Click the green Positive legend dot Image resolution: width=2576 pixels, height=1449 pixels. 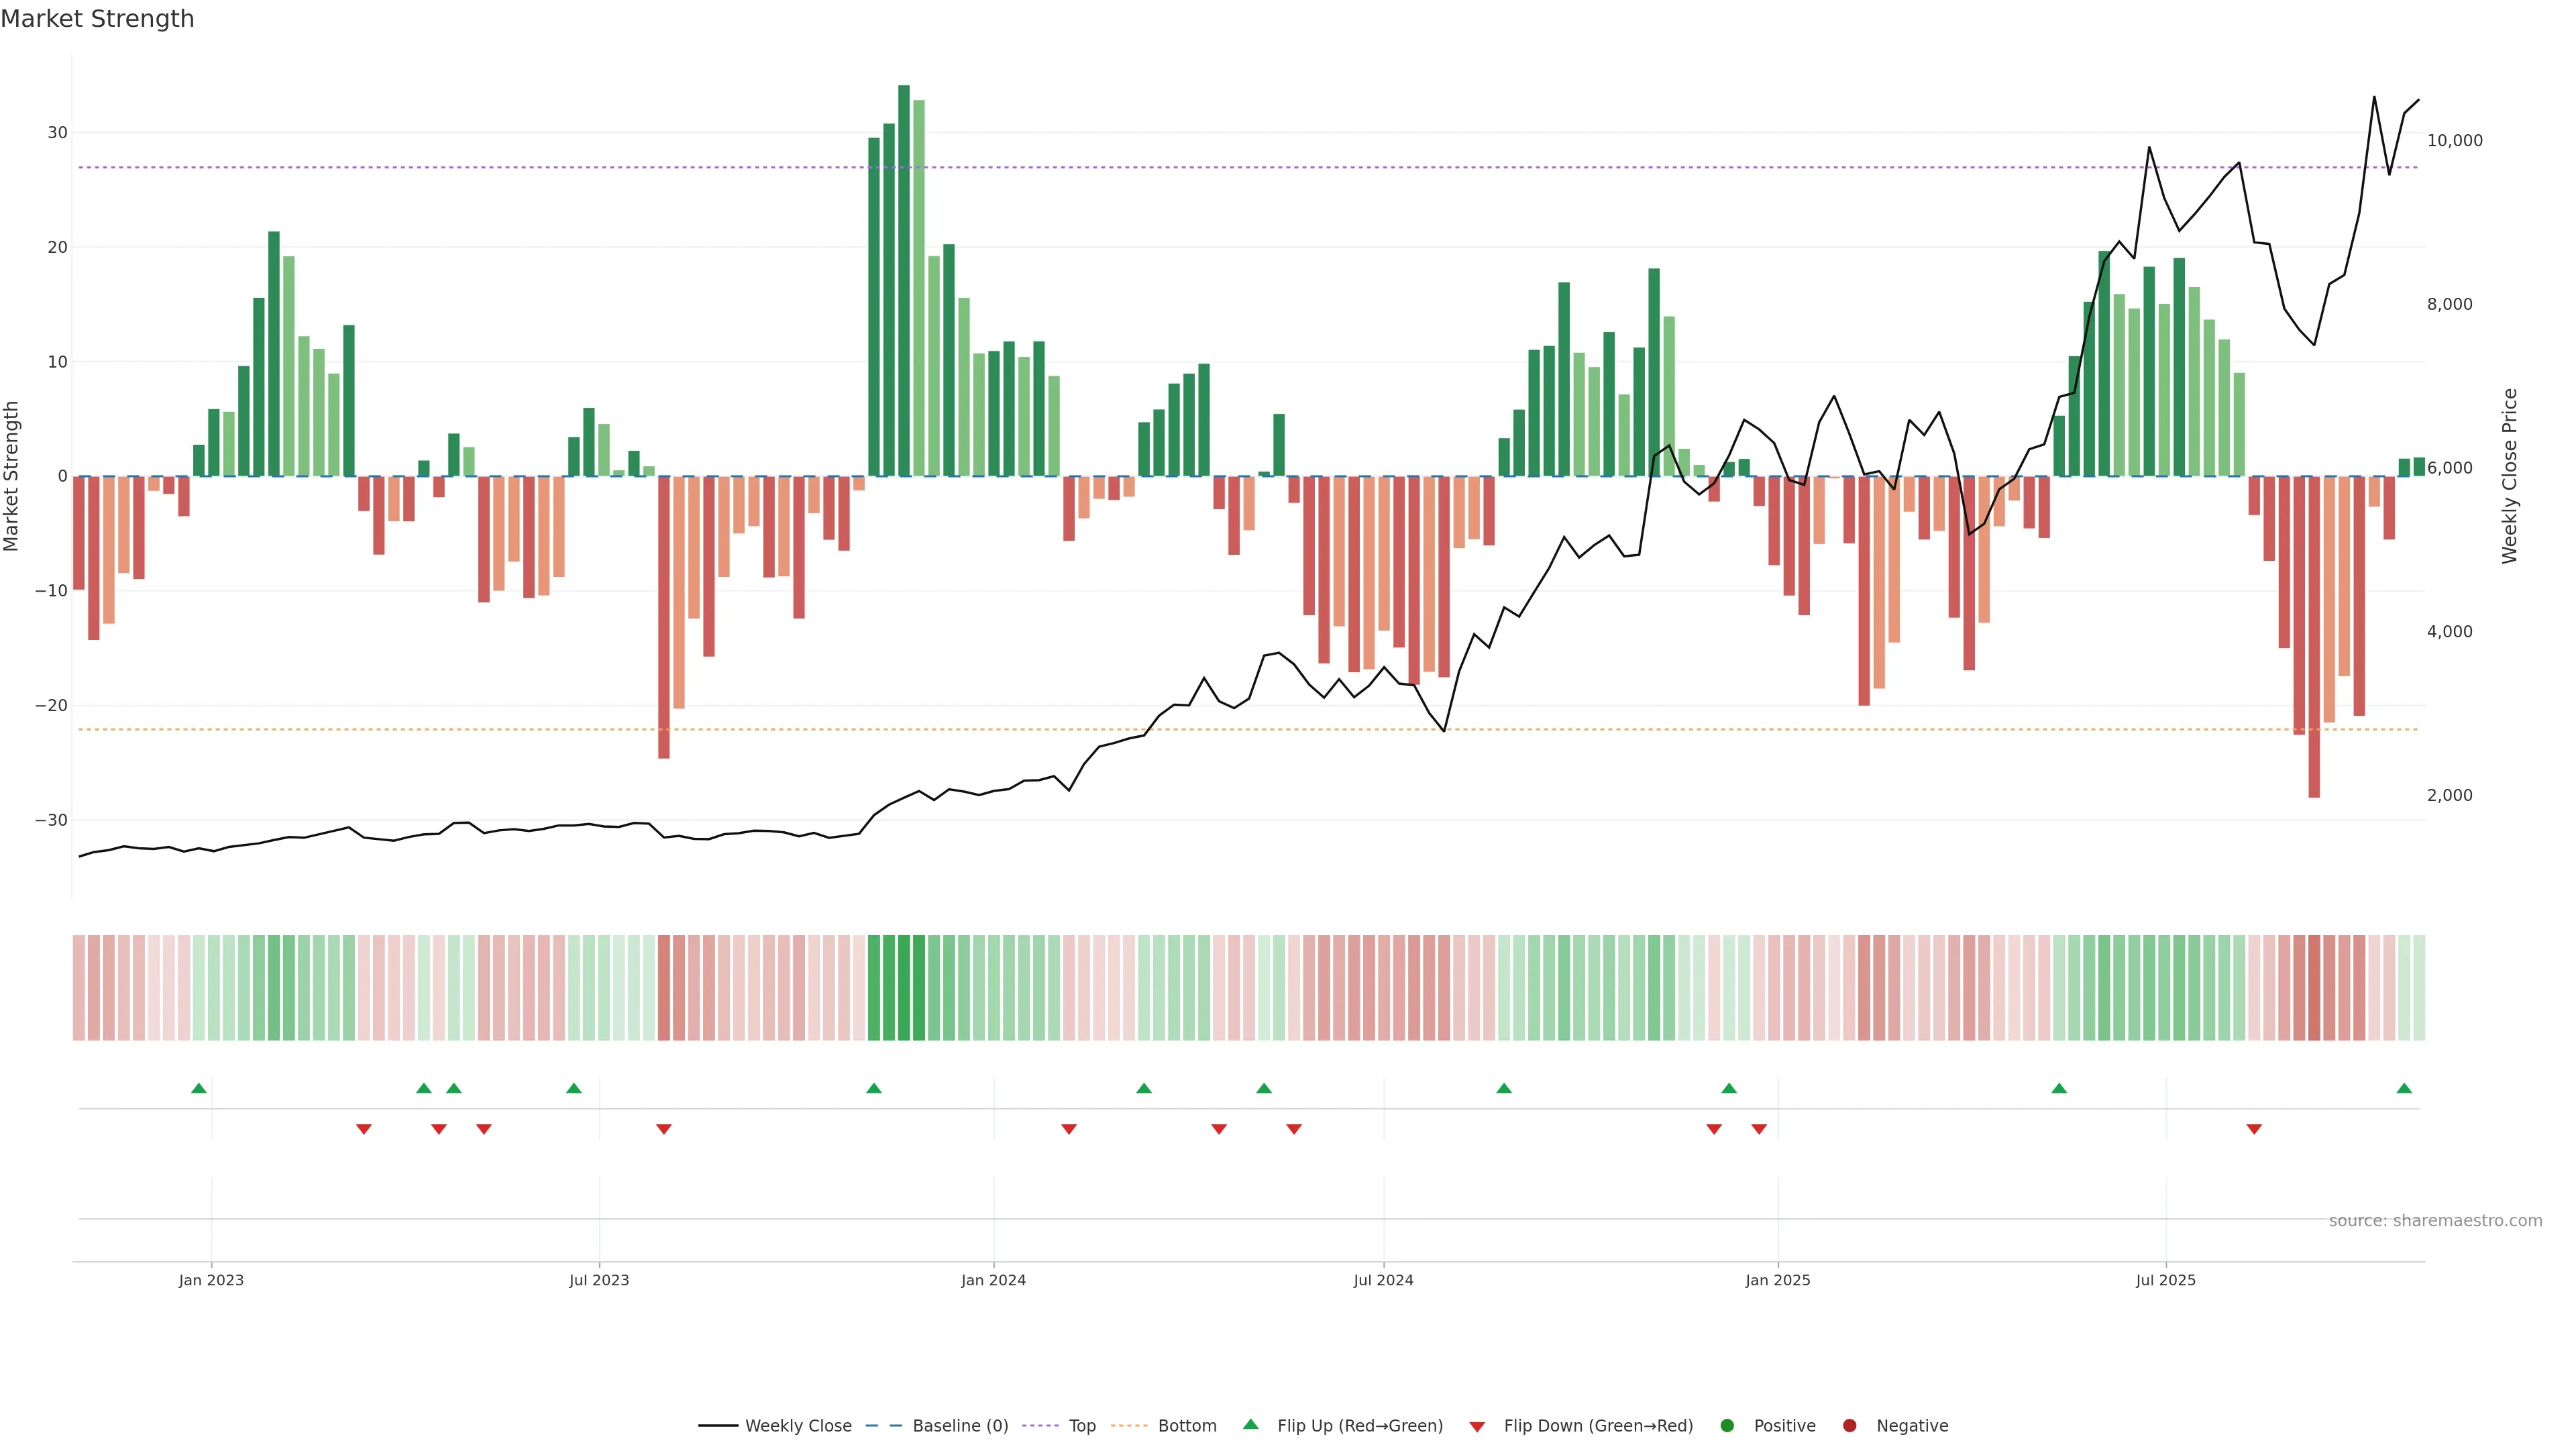[1727, 1426]
